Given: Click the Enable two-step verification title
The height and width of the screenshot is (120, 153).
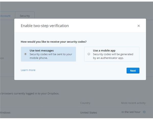Looking at the screenshot, I should 45,26.
